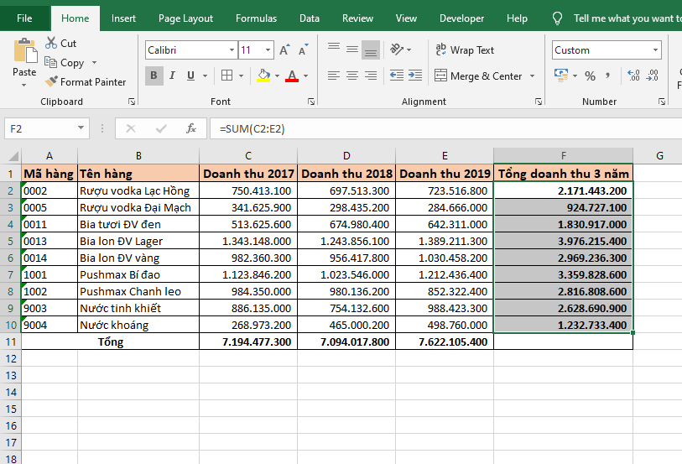Click the Cut scissors icon

click(x=51, y=43)
